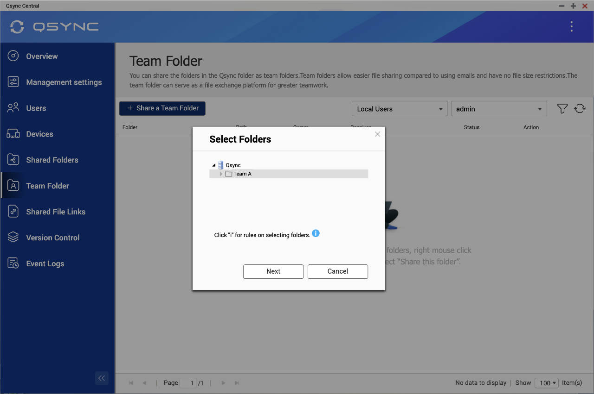The image size is (594, 394).
Task: Click the Shared Folders sidebar icon
Action: click(x=13, y=160)
